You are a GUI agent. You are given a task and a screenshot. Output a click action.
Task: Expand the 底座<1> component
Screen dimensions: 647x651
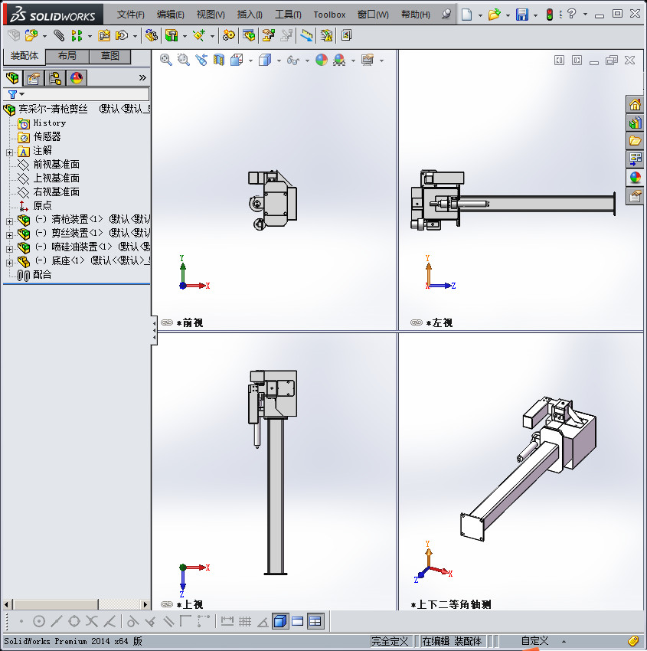click(x=9, y=263)
